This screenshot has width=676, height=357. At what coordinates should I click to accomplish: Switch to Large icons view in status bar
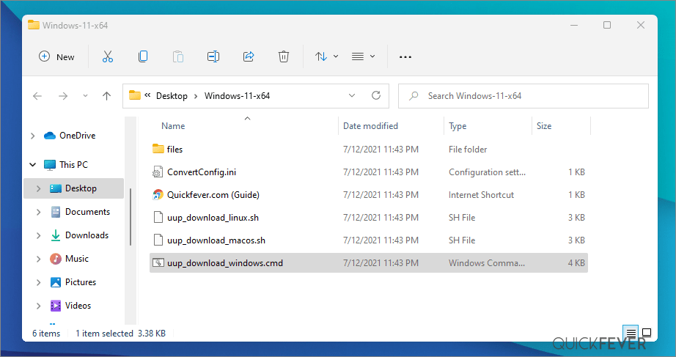(x=647, y=332)
